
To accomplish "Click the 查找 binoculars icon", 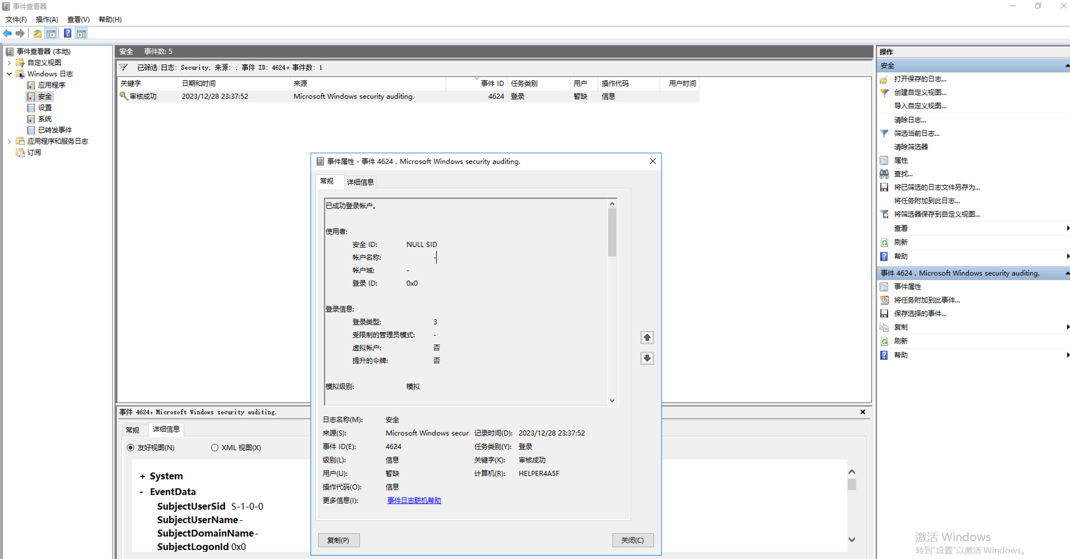I will [884, 174].
